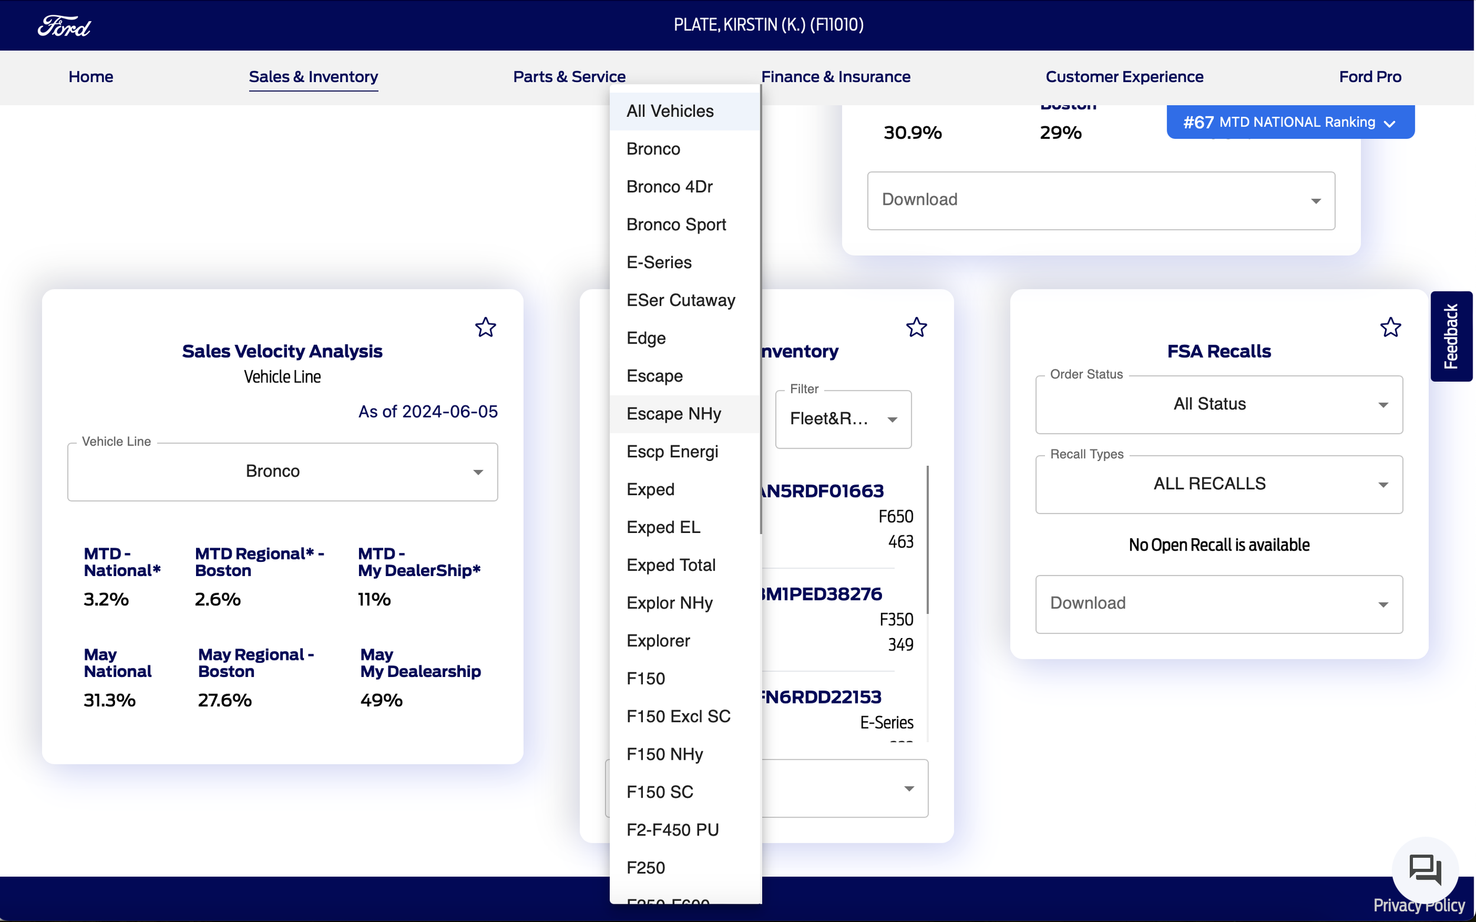
Task: Click the Ford logo in the header
Action: click(64, 25)
